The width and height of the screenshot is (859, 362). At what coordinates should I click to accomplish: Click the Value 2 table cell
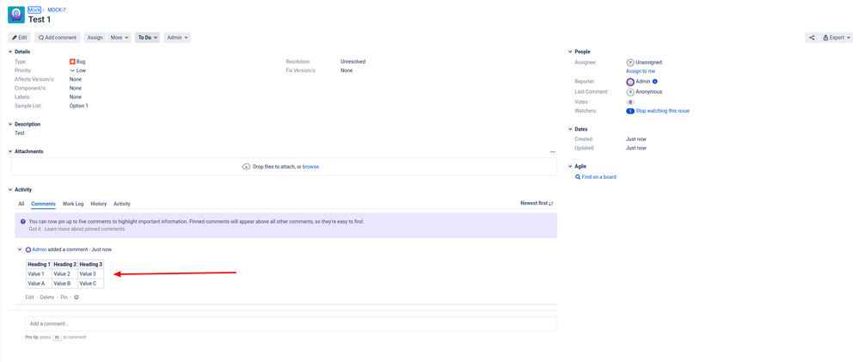tap(64, 273)
